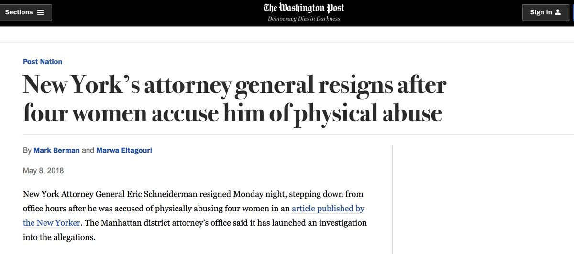Click the user profile icon beside Sign in

click(558, 12)
